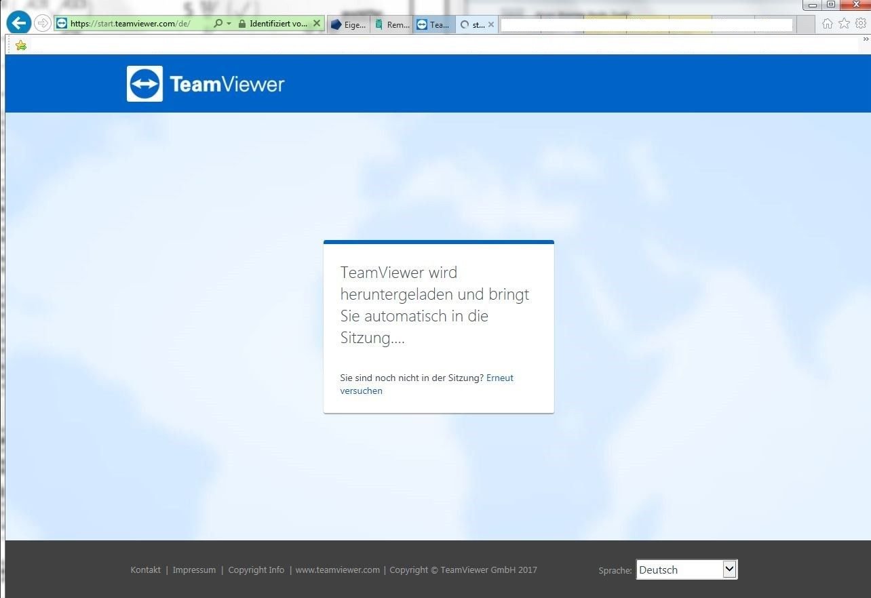Restore down the browser window

[x=831, y=5]
